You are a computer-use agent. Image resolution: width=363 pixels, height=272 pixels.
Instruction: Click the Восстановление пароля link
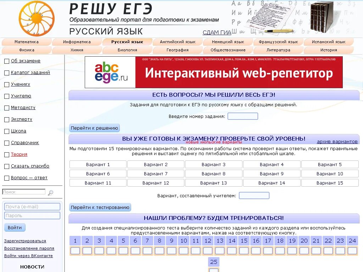tap(29, 248)
